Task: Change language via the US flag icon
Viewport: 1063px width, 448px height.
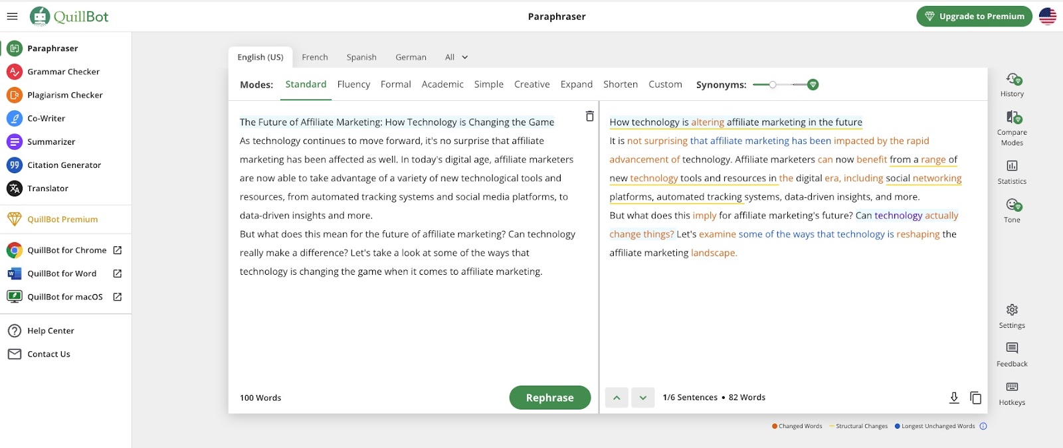Action: (1048, 17)
